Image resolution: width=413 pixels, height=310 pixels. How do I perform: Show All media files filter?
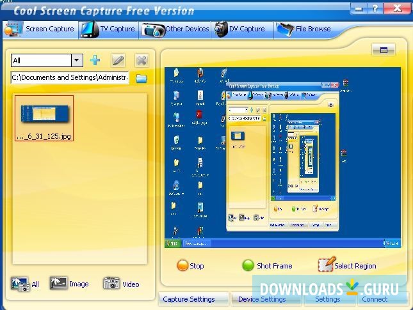tap(25, 284)
